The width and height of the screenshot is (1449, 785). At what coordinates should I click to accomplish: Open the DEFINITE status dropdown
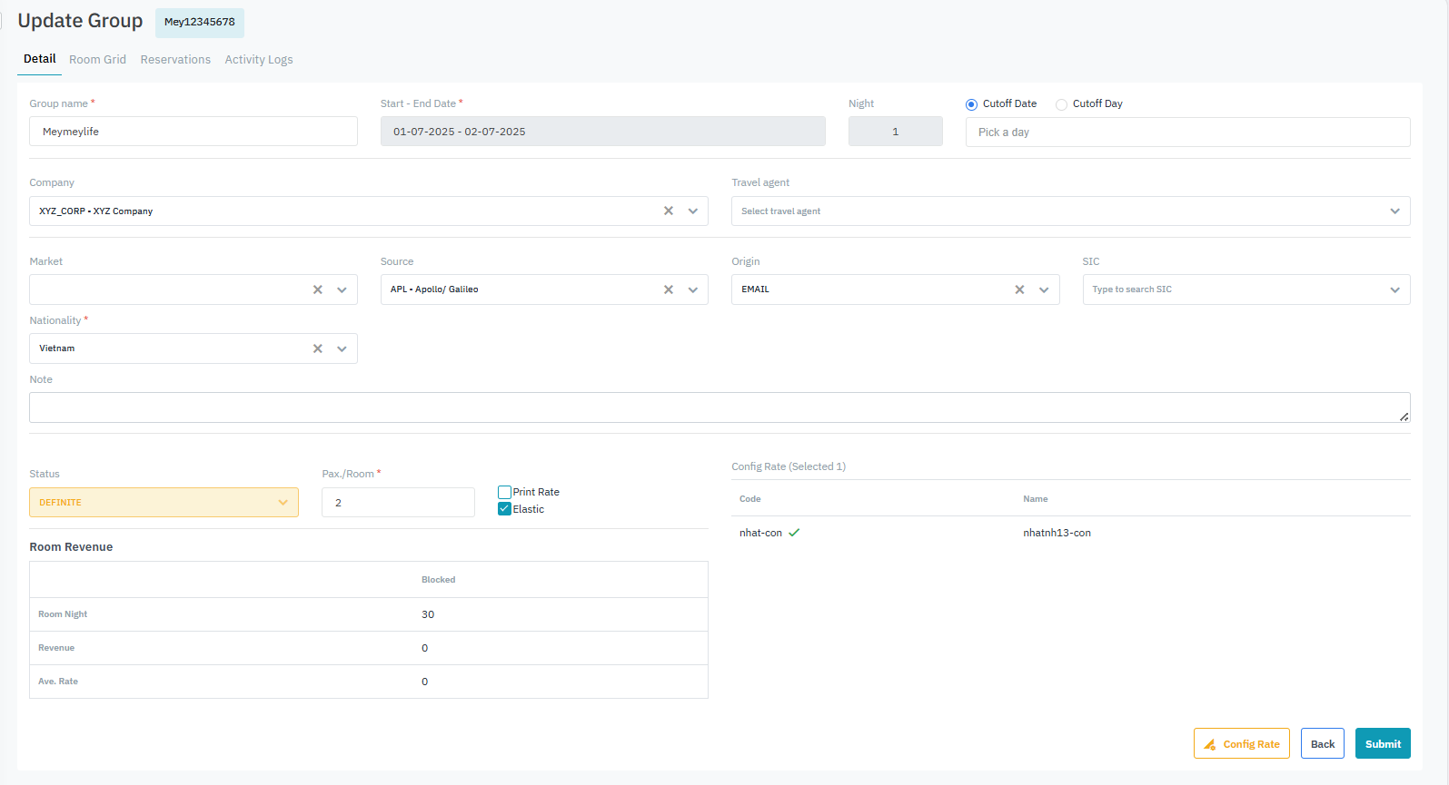164,503
